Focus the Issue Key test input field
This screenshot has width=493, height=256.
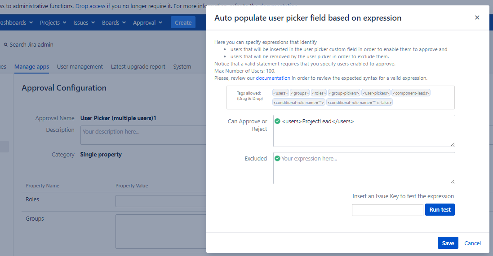(387, 210)
